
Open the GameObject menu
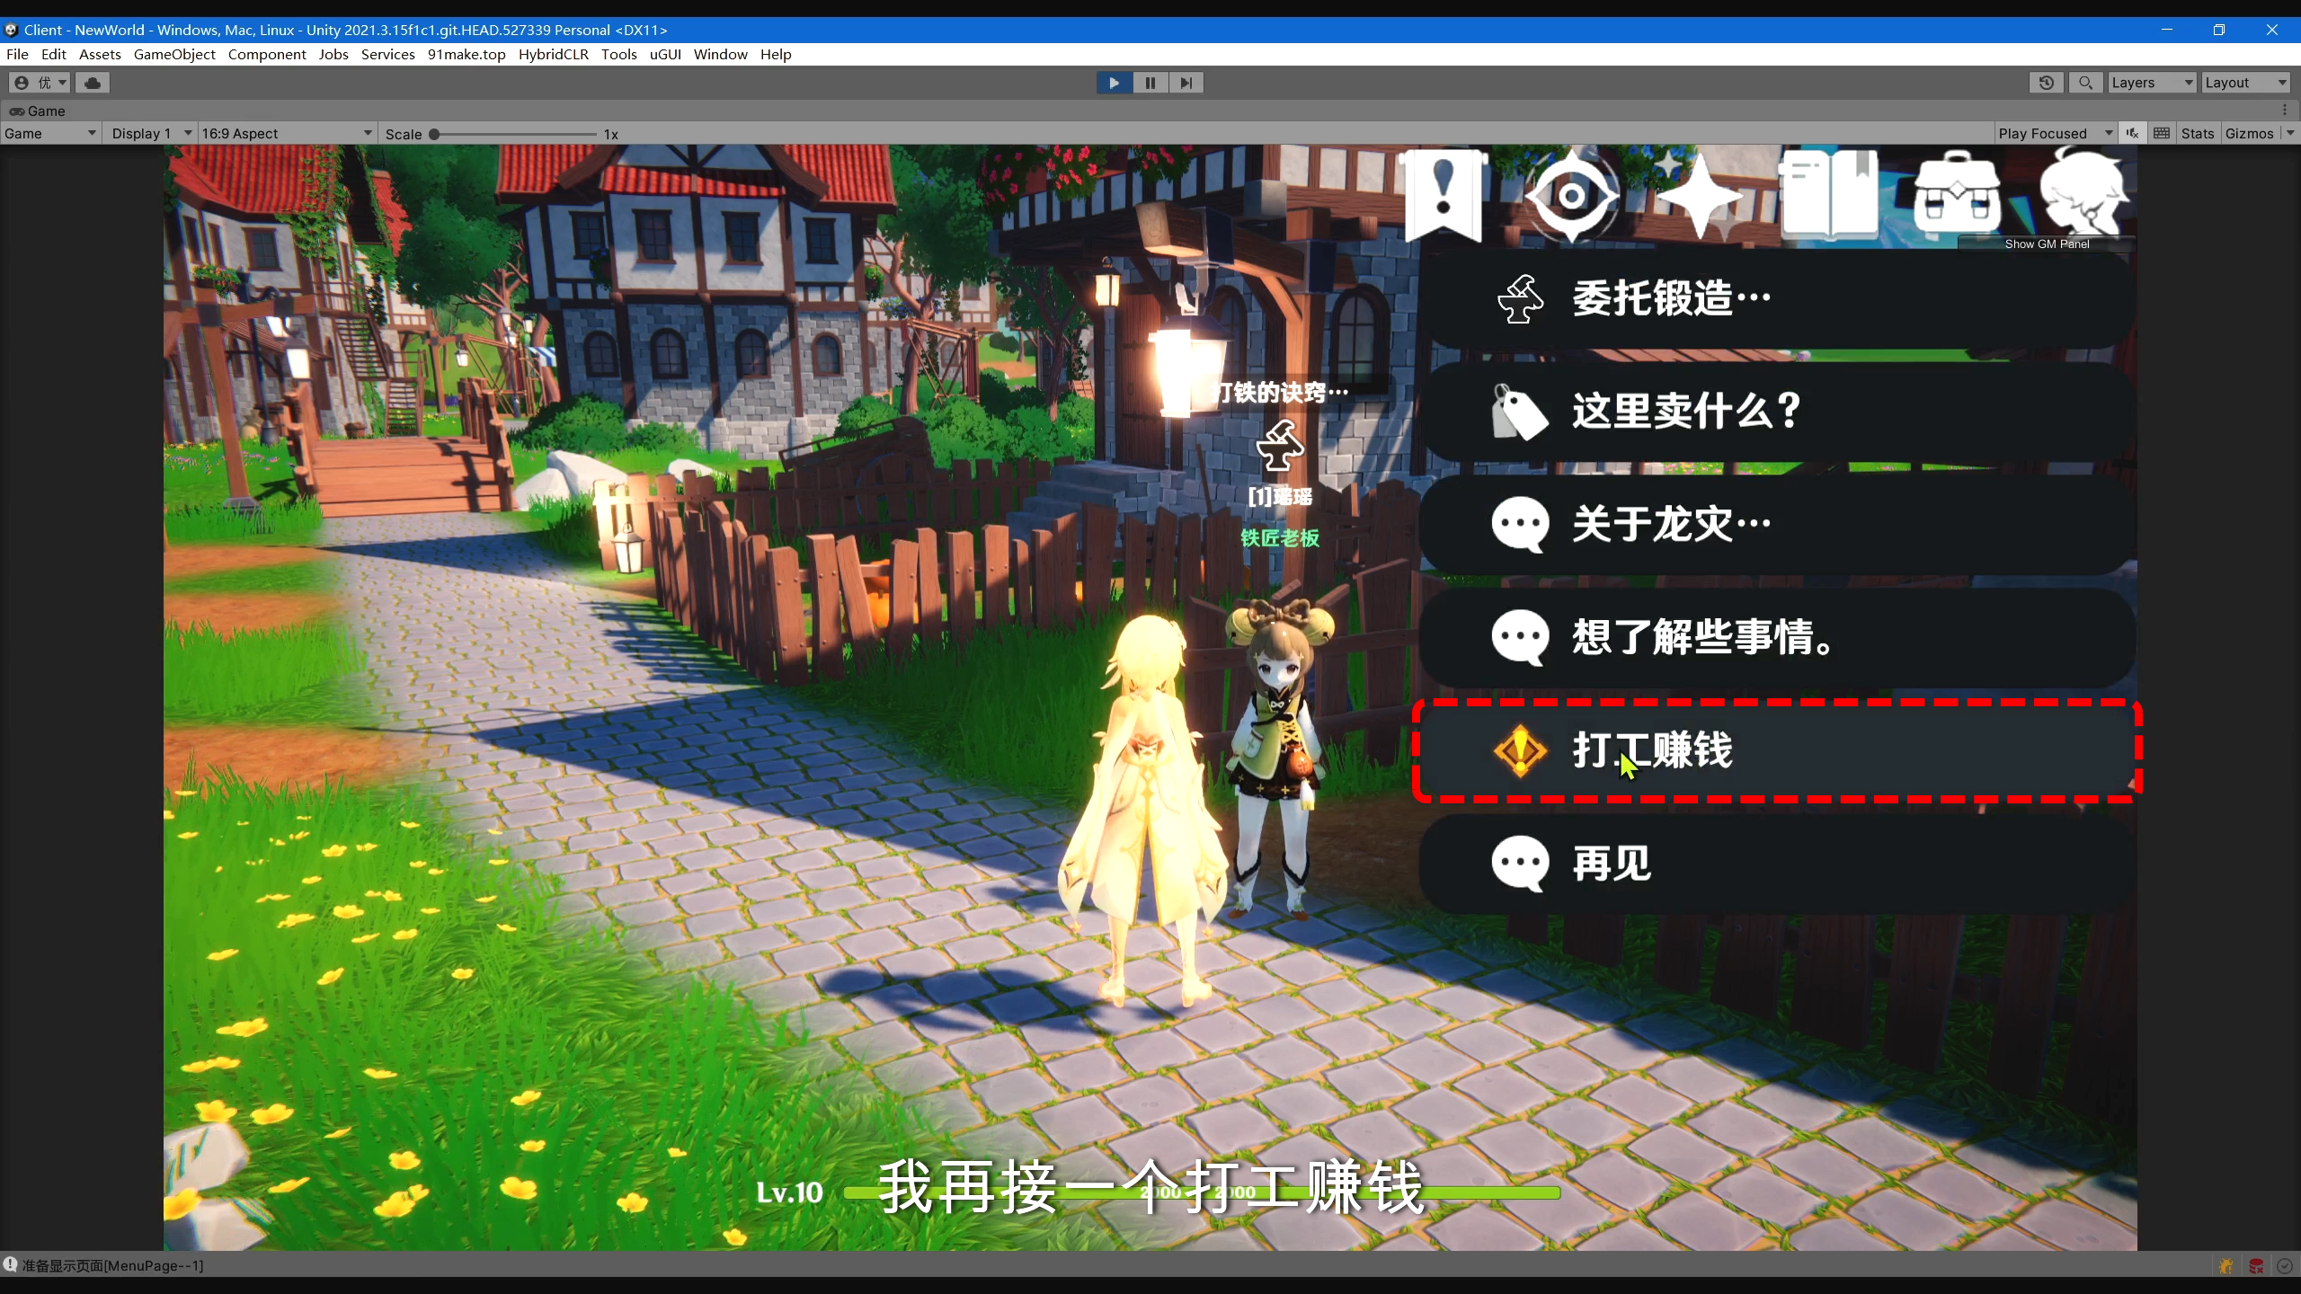174,54
